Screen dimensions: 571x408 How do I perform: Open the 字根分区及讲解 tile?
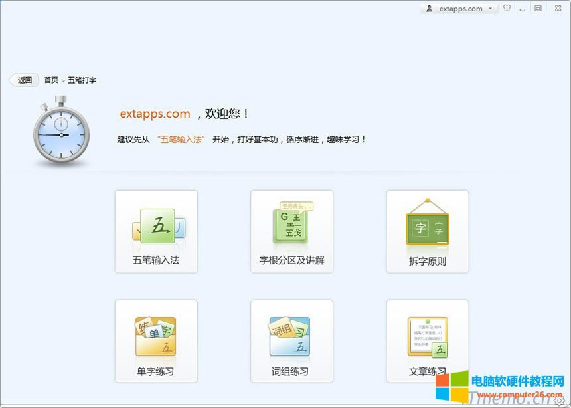[x=291, y=231]
